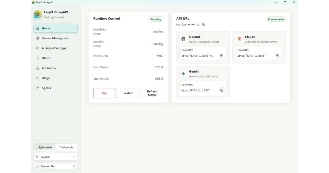Screen dimensions: 329x173
Task: Click the Advanced Settings gear icon
Action: 38,48
